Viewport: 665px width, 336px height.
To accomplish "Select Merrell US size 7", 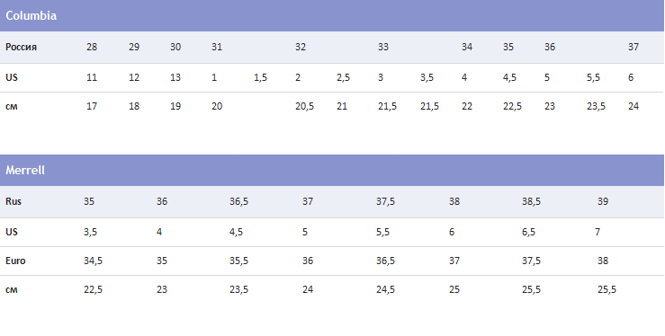I will coord(598,233).
